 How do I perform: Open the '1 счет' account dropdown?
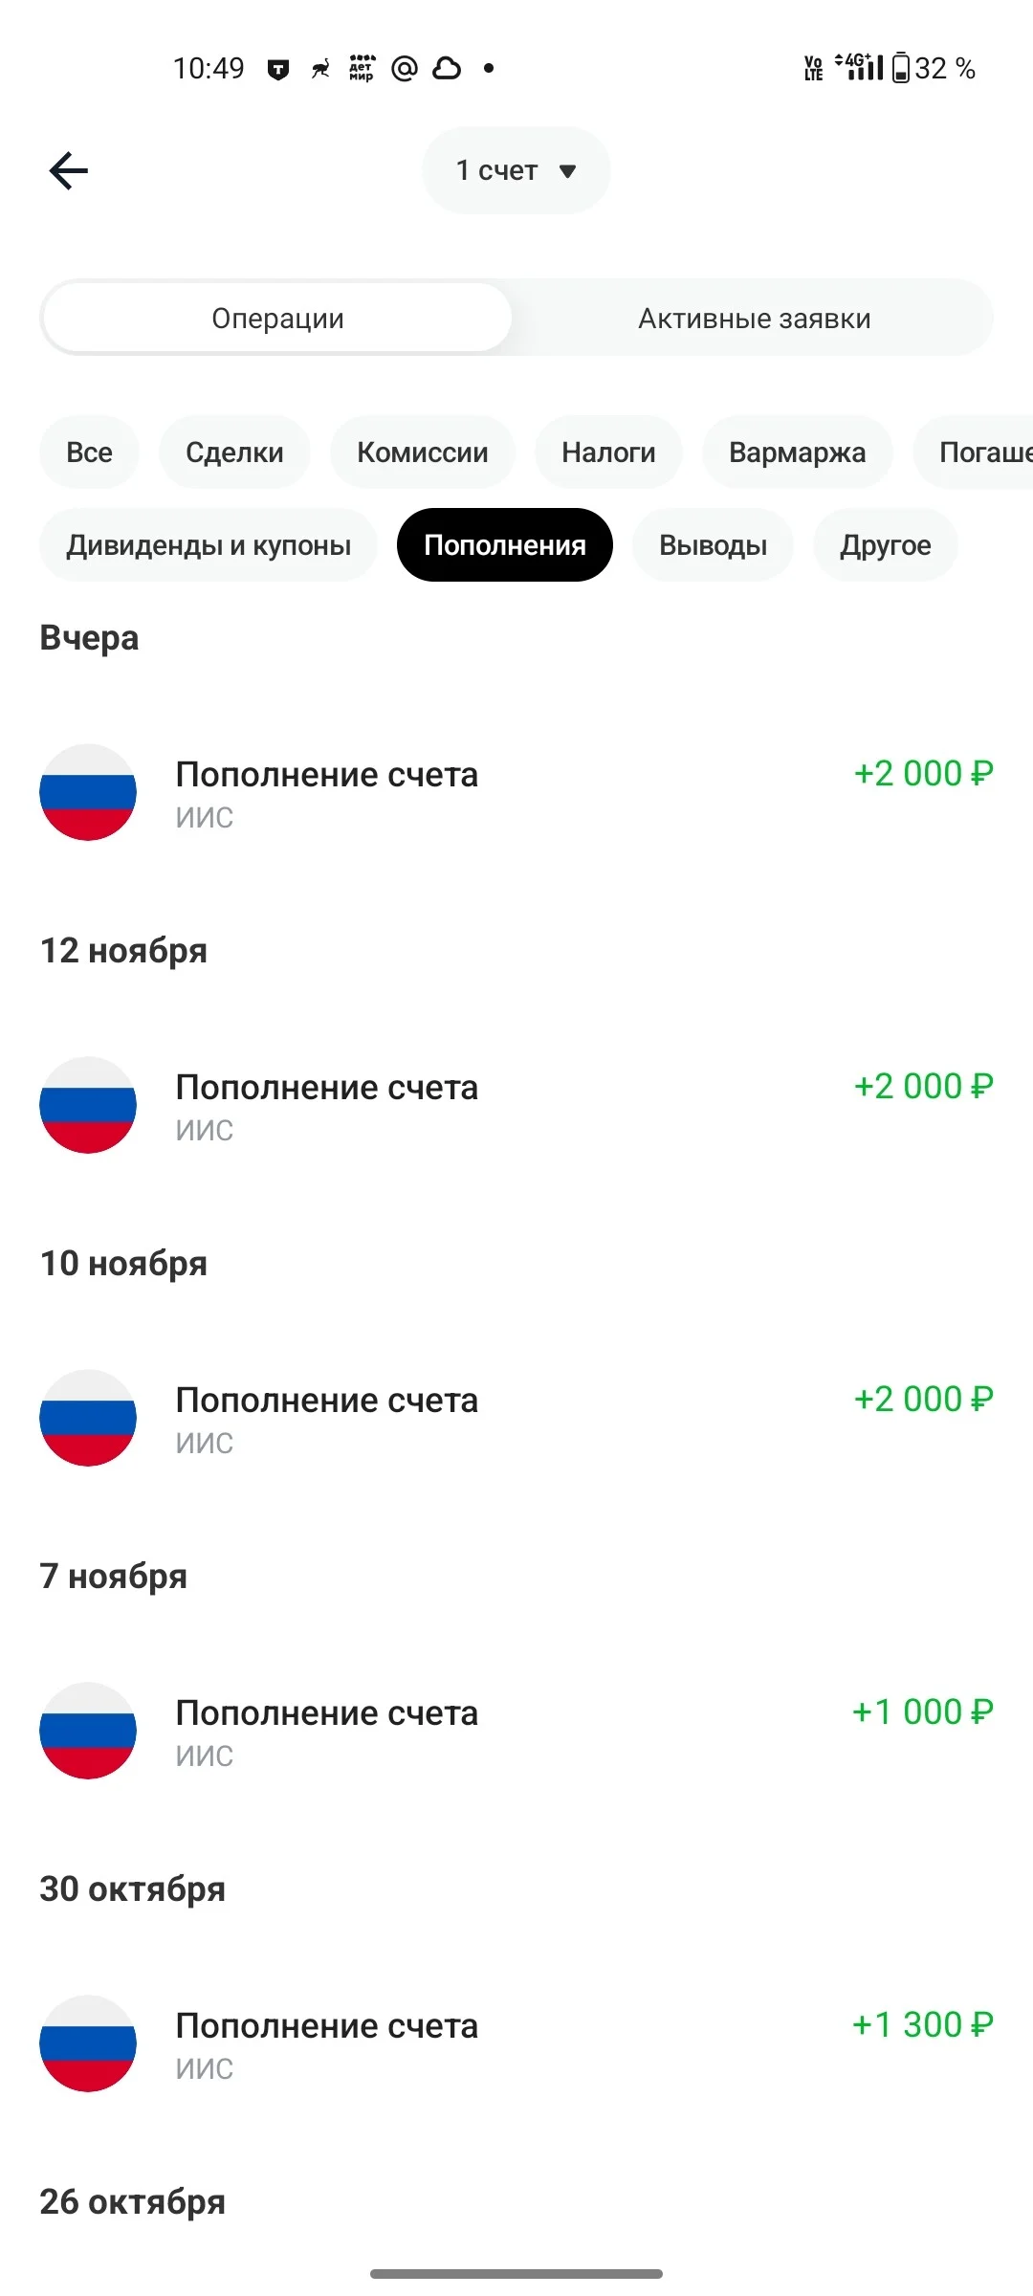pos(516,170)
